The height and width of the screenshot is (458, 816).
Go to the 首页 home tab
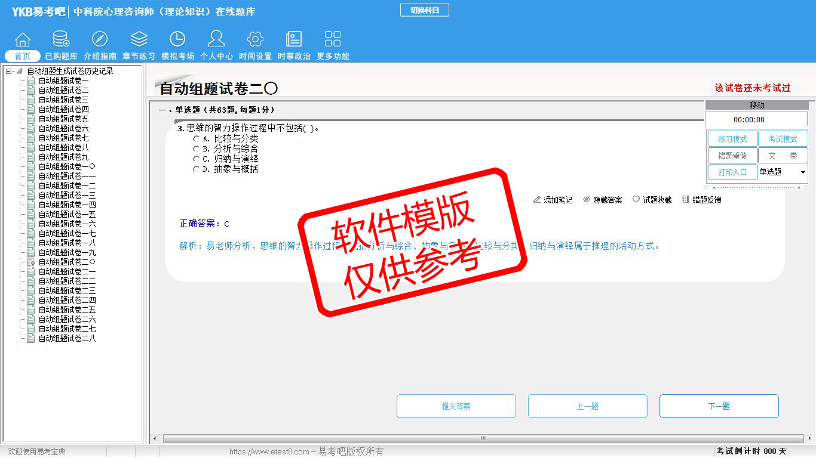(x=23, y=56)
